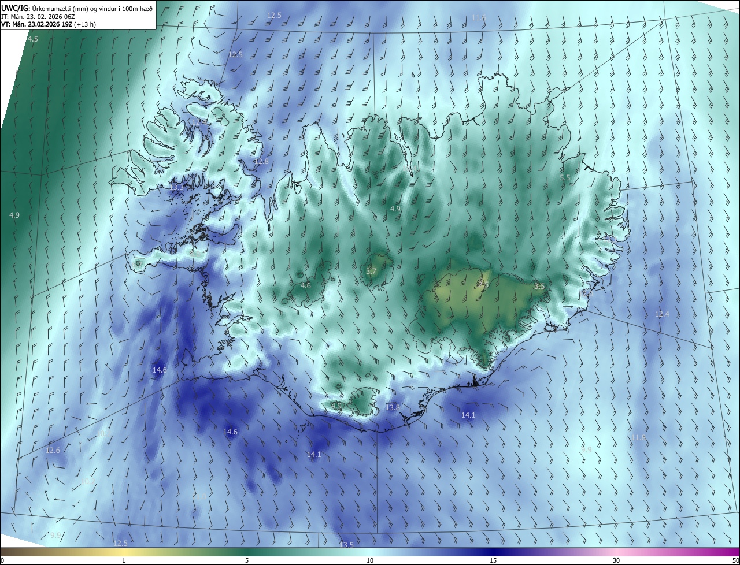Click the 12.8 value label

point(262,161)
